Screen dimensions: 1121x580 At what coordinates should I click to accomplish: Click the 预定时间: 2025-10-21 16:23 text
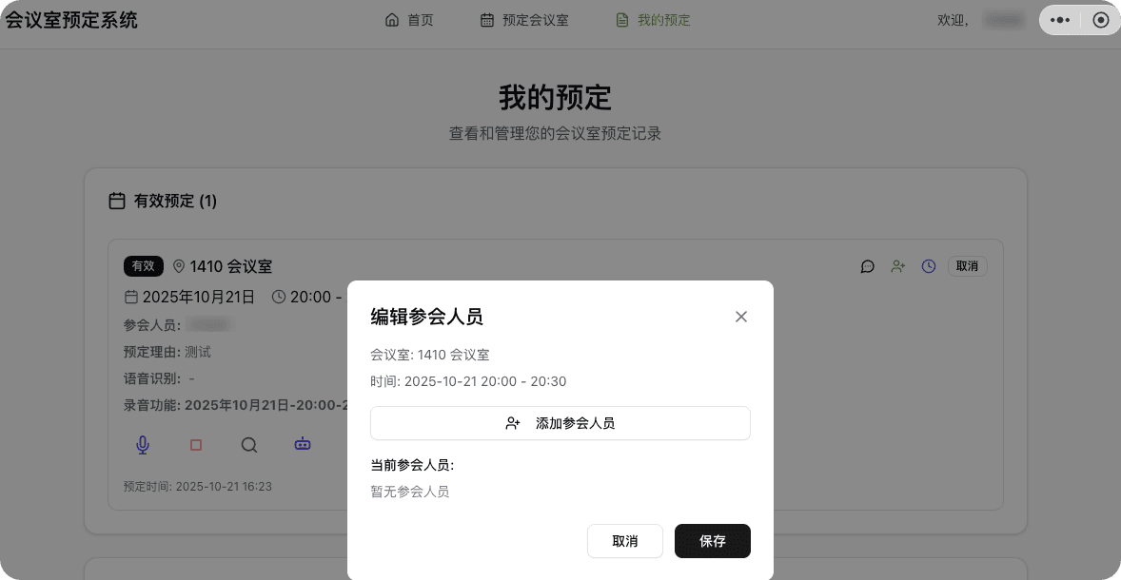tap(197, 487)
